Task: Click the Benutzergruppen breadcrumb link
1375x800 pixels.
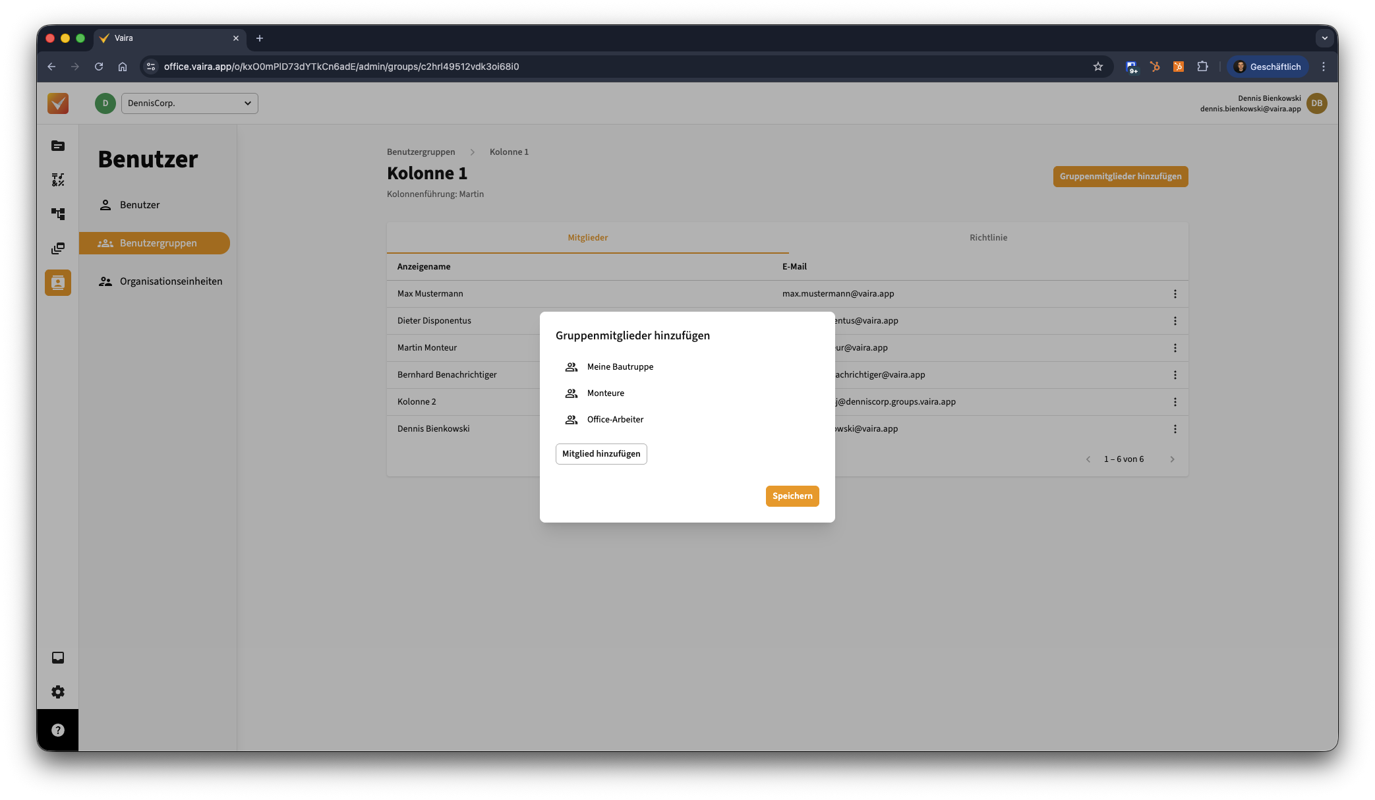Action: 421,152
